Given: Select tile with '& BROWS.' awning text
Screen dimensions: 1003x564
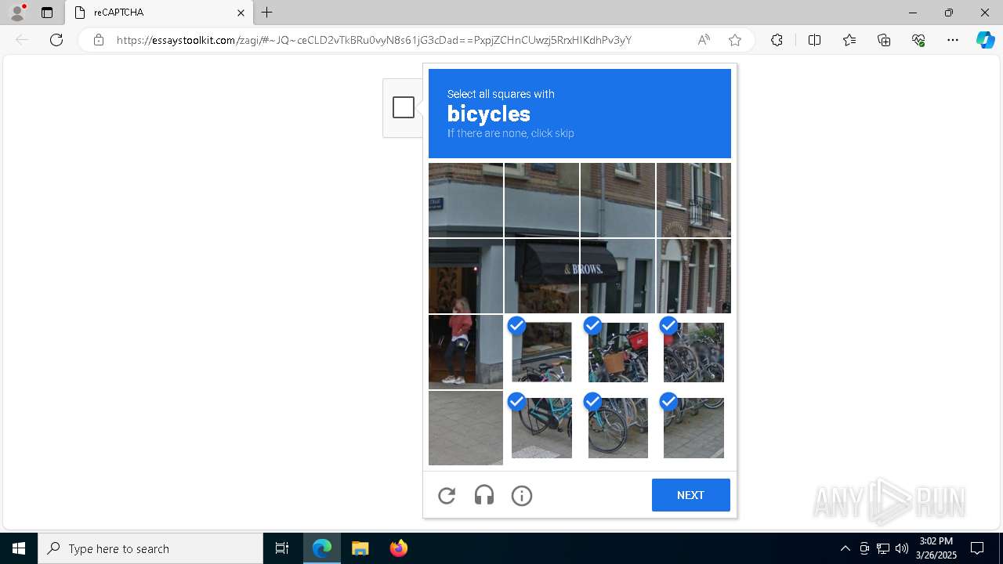Looking at the screenshot, I should tap(617, 276).
